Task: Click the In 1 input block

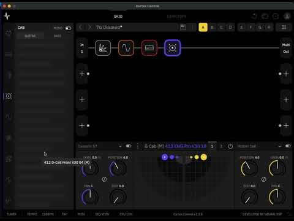Action: 82,48
